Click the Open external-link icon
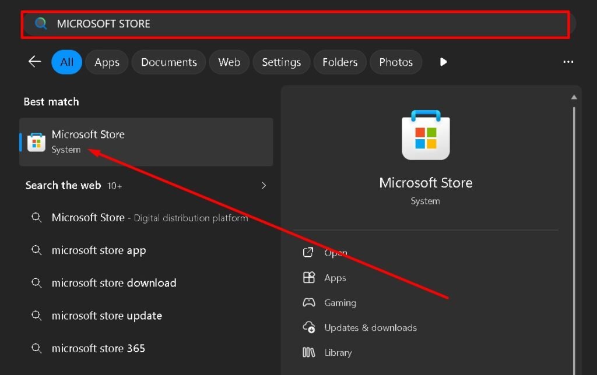 click(308, 252)
